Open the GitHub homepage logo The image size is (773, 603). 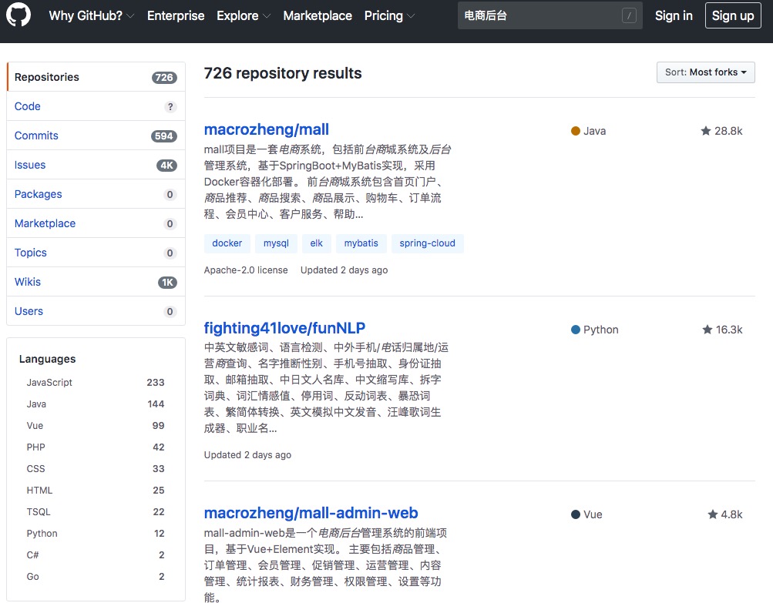pyautogui.click(x=18, y=15)
